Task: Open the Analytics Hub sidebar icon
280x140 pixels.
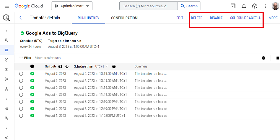Action: pyautogui.click(x=7, y=69)
